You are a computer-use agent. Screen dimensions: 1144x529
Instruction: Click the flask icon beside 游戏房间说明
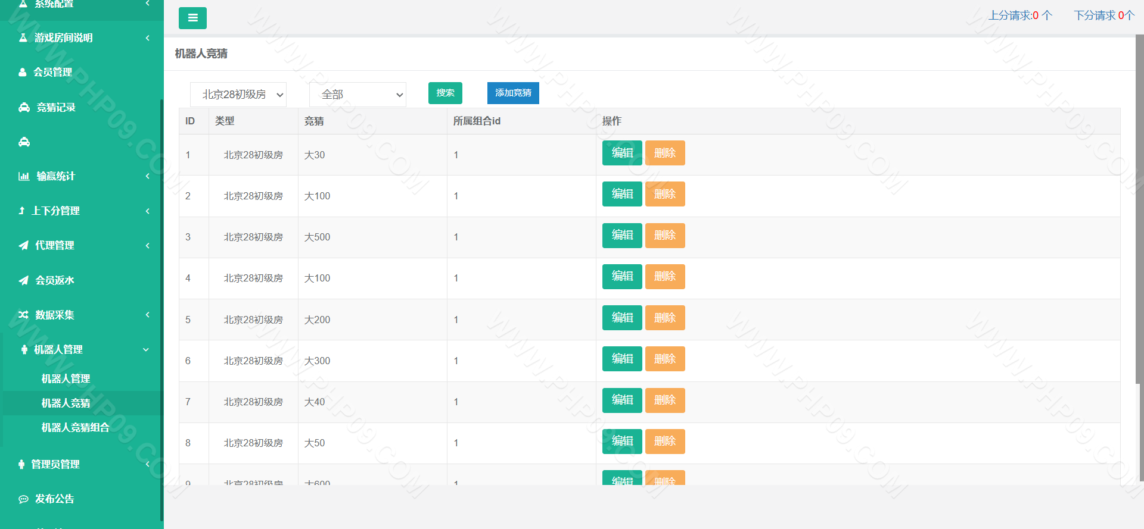tap(23, 37)
